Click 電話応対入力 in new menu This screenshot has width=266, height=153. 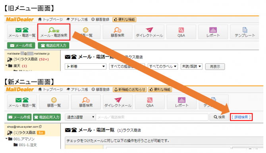[x=47, y=117]
